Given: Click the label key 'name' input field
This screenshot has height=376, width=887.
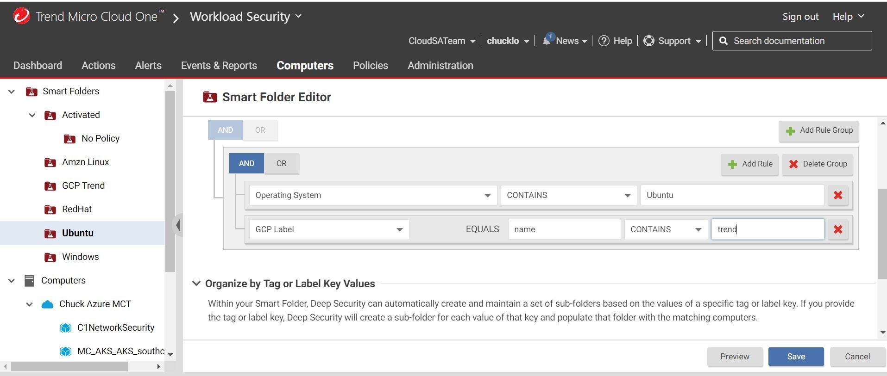Looking at the screenshot, I should pyautogui.click(x=564, y=229).
